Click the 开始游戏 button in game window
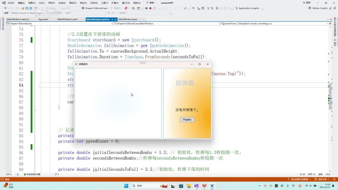338x190 pixels. point(187,120)
